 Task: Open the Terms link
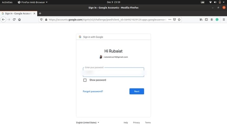(148, 122)
